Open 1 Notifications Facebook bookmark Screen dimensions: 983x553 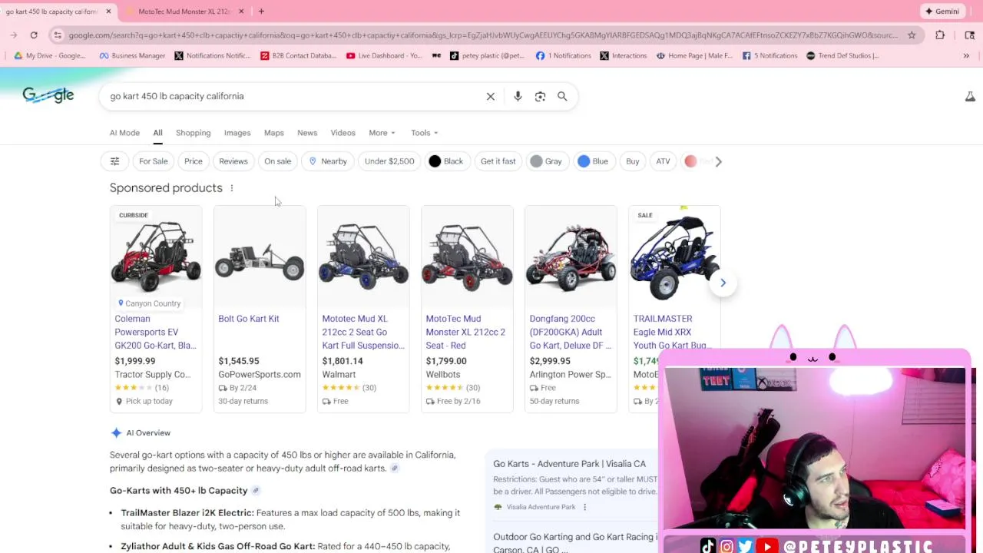point(563,55)
